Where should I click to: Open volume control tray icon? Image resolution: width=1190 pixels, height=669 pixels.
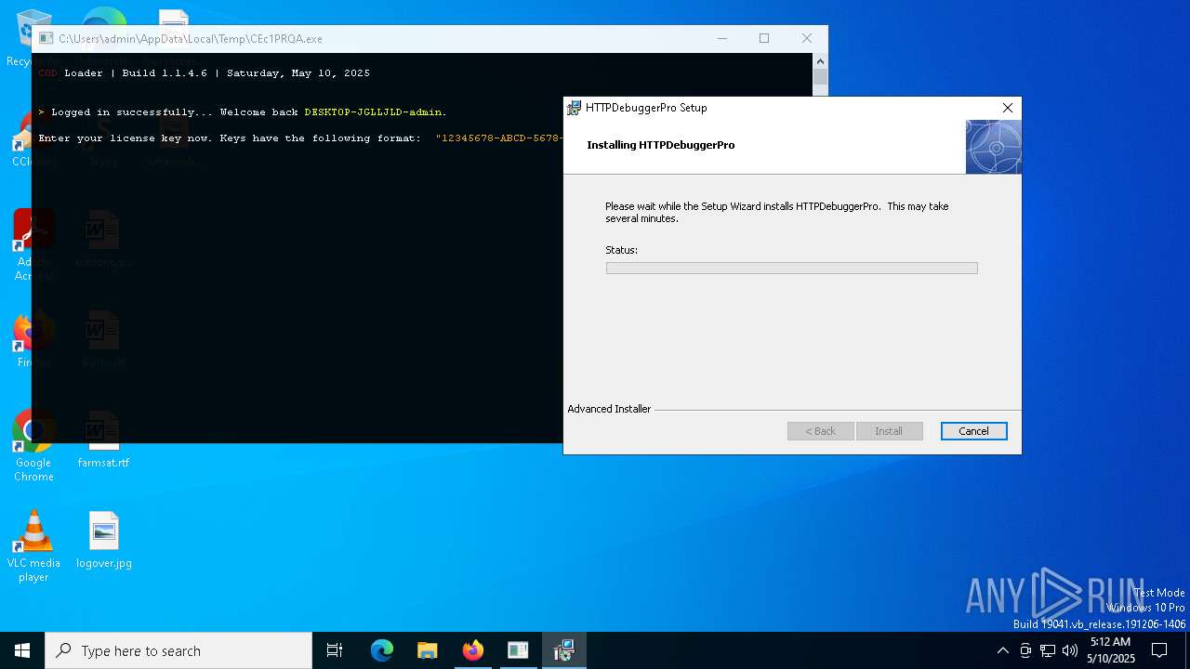coord(1070,650)
